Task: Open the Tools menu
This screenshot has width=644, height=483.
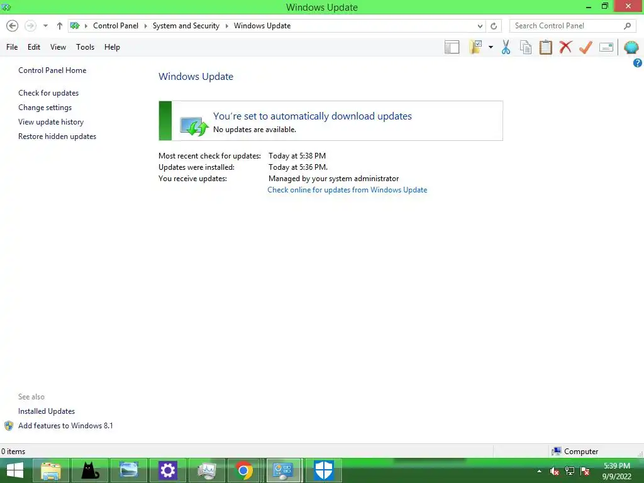Action: [x=85, y=47]
